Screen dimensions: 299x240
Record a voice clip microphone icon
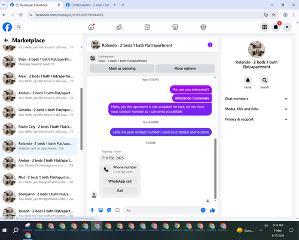[x=92, y=210]
